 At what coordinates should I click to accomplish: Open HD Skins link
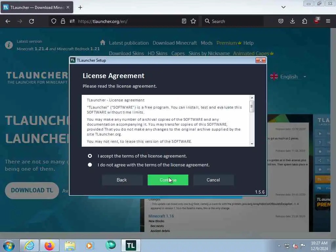[157, 53]
